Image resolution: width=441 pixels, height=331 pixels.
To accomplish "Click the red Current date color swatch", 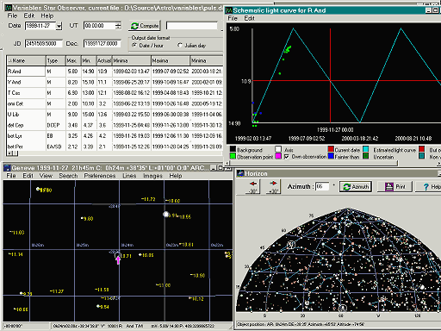I will coord(331,149).
